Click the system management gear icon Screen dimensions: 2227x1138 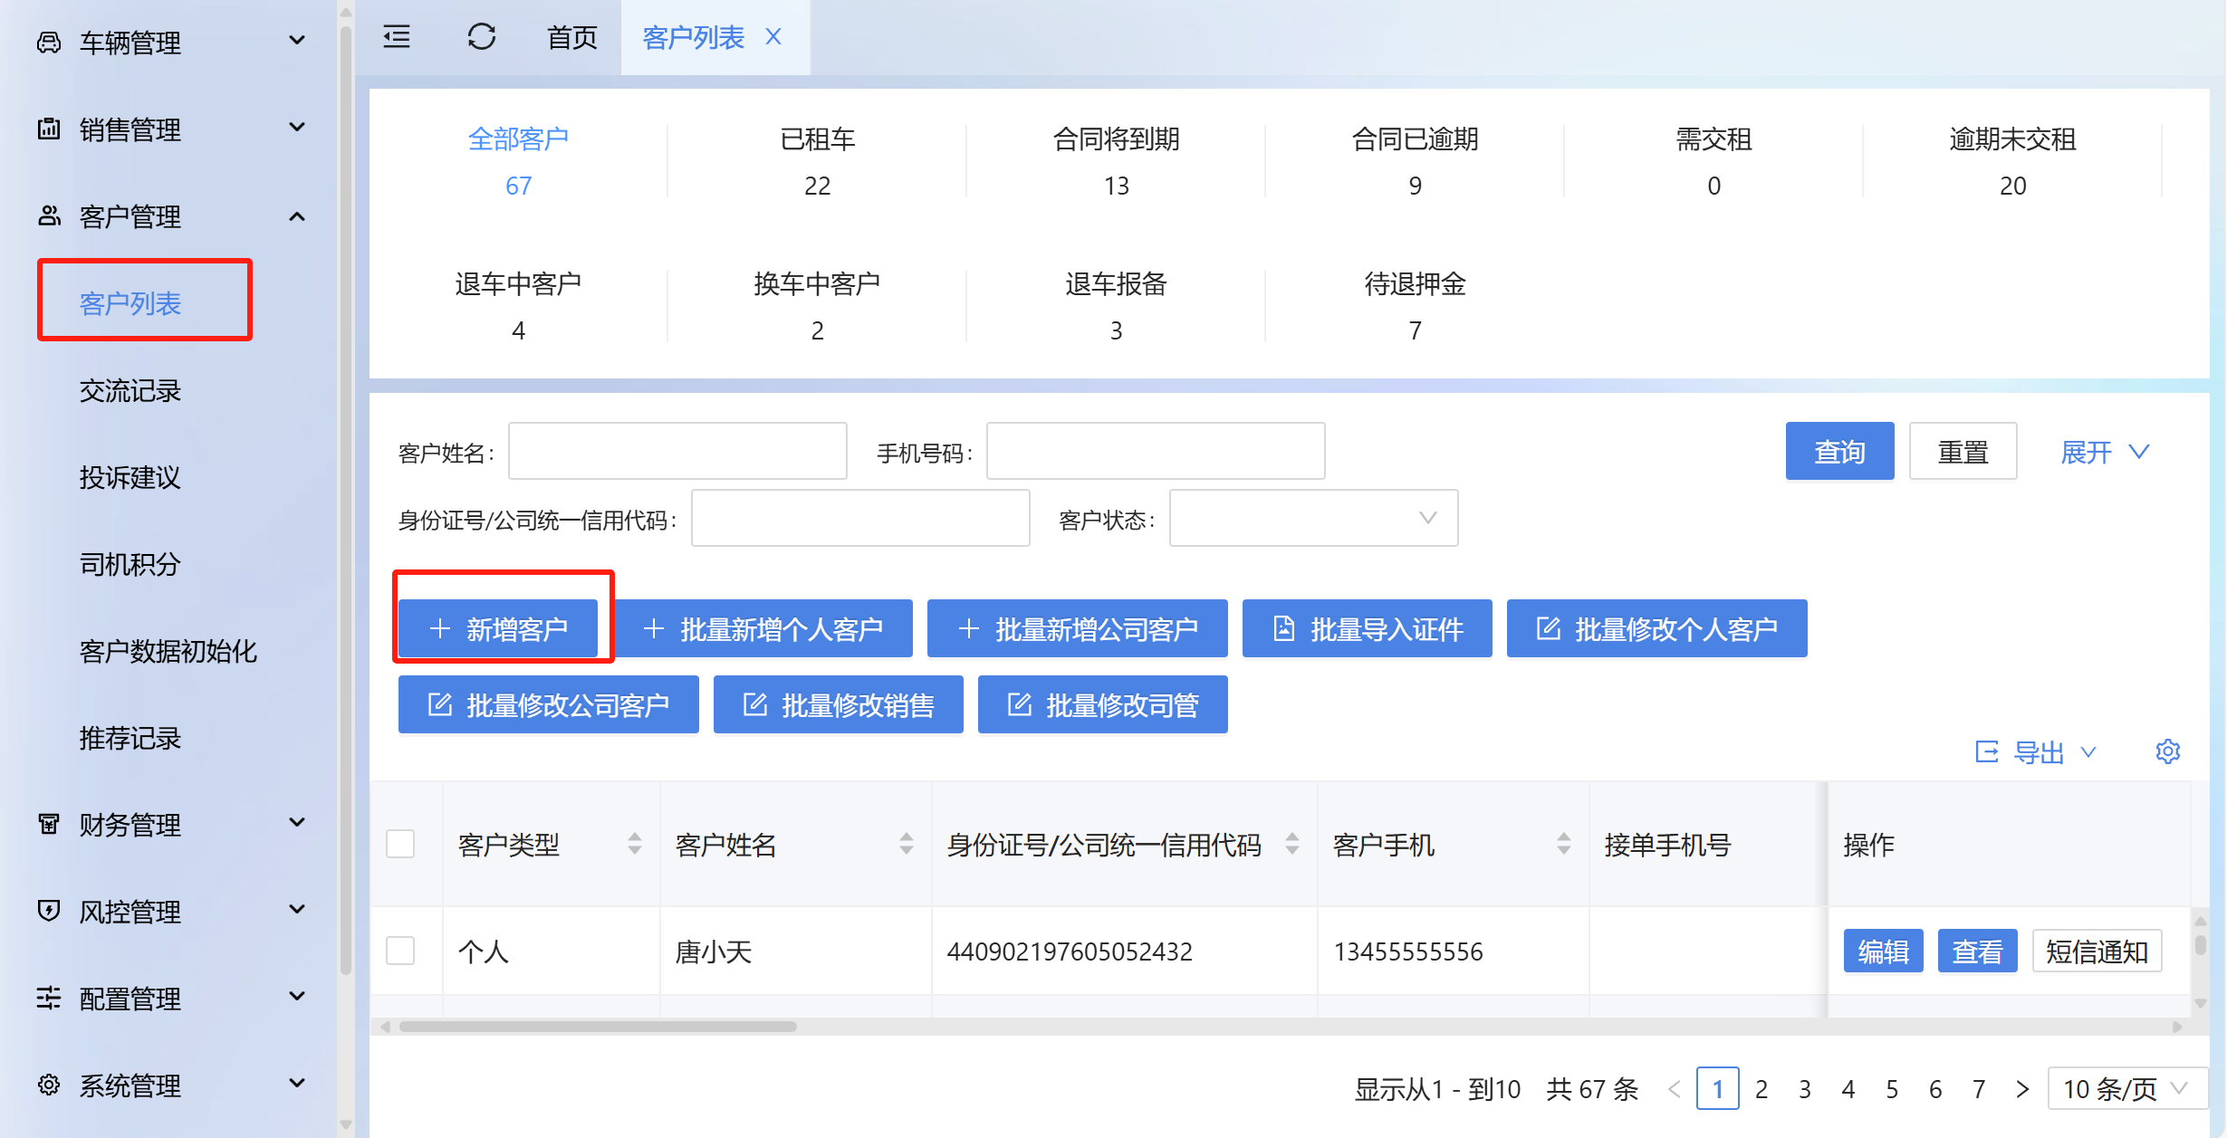(x=49, y=1085)
